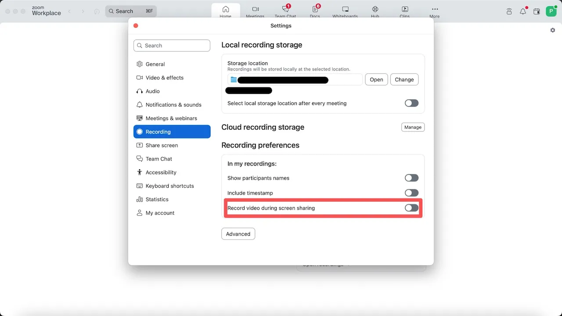Open Share screen settings section
The image size is (562, 316).
(x=162, y=145)
